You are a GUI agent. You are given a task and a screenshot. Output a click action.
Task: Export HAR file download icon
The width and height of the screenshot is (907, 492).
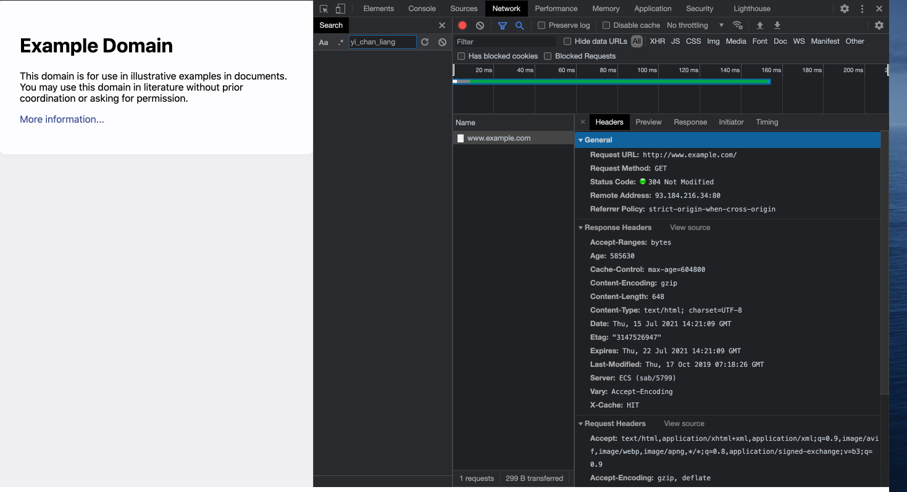pyautogui.click(x=777, y=25)
